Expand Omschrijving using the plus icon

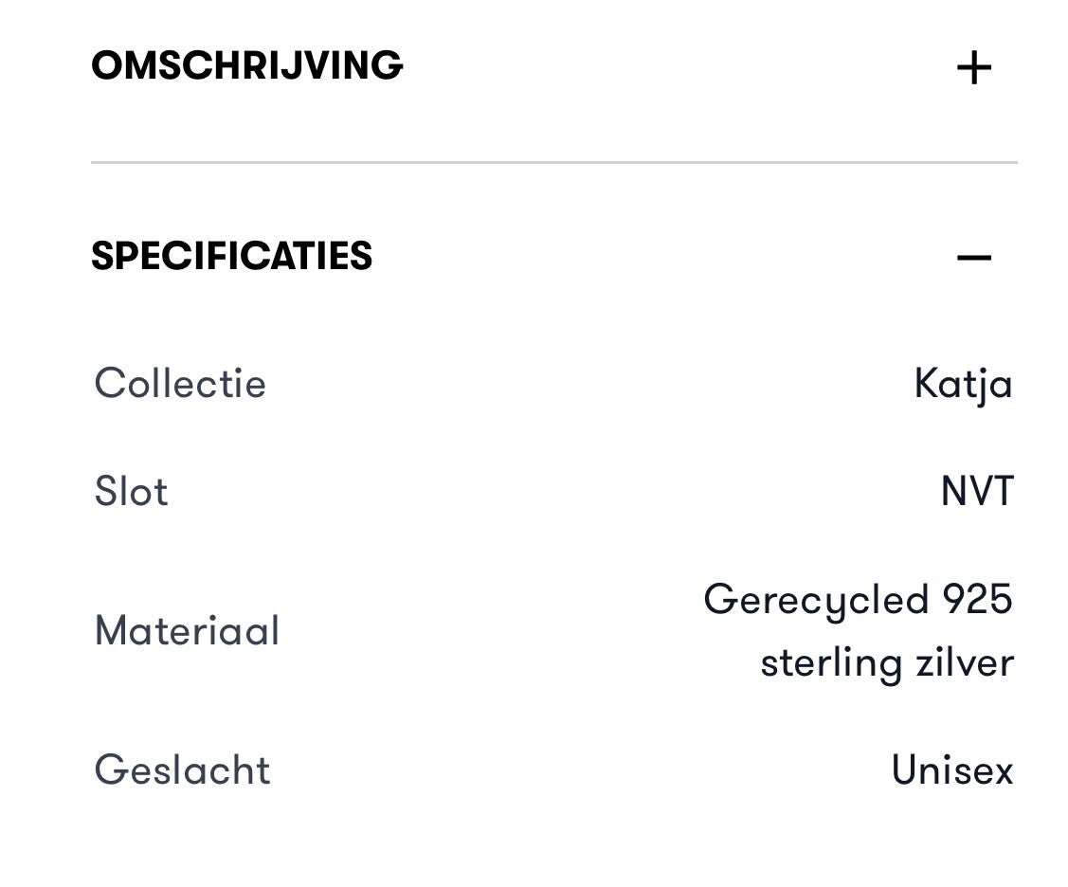tap(973, 68)
